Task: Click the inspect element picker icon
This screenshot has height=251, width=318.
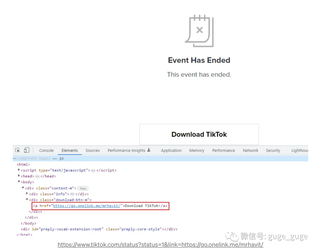Action: (x=18, y=150)
